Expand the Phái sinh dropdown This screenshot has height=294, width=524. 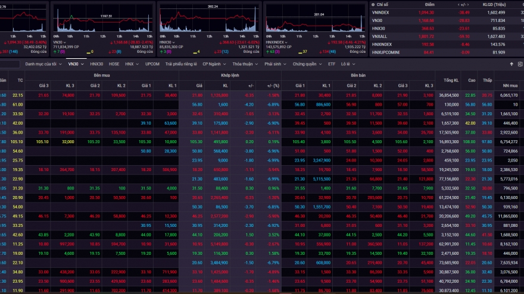click(275, 64)
